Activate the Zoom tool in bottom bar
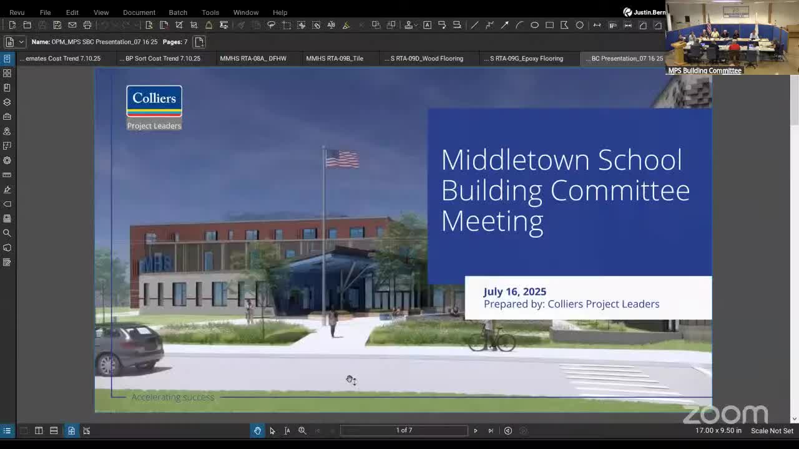This screenshot has width=799, height=449. [302, 430]
